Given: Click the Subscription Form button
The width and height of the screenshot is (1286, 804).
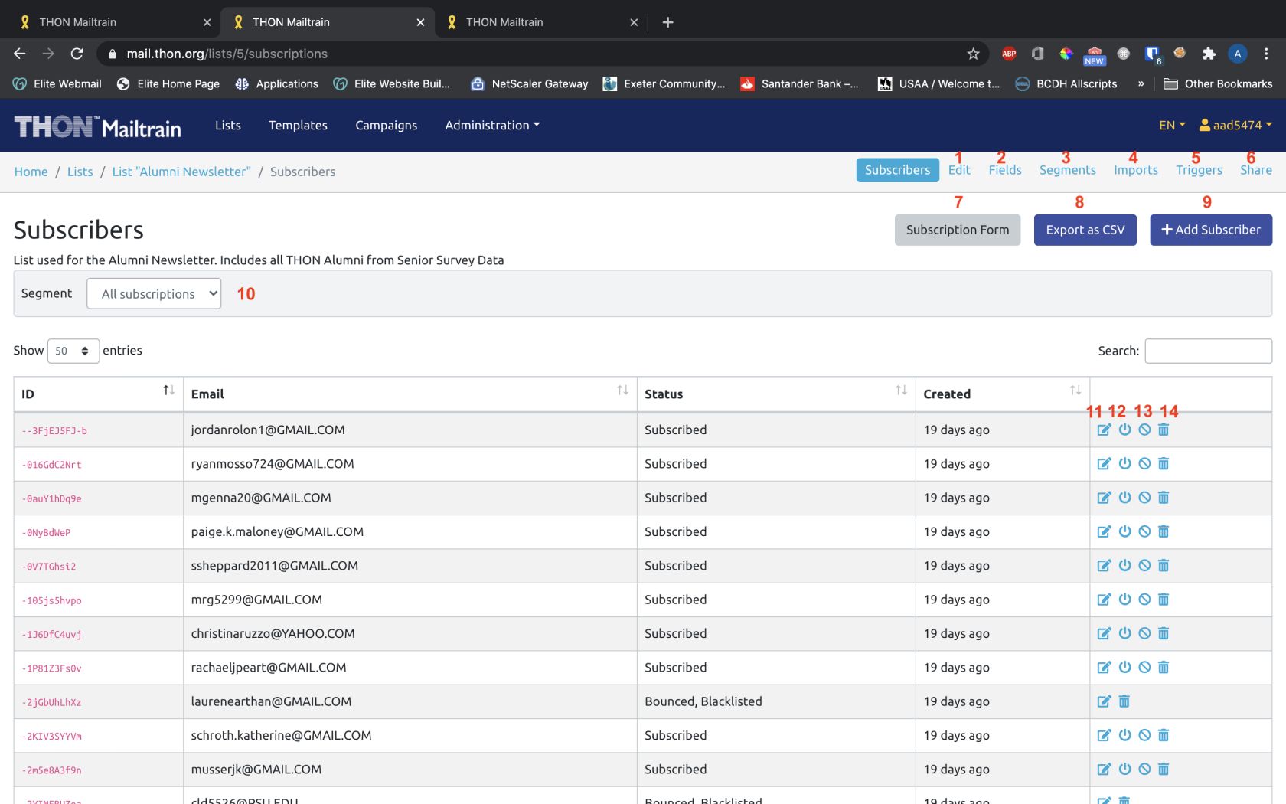Looking at the screenshot, I should pos(957,230).
